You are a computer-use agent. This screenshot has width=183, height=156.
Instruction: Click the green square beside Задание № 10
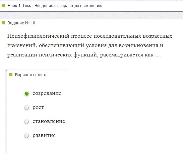(x=3, y=23)
